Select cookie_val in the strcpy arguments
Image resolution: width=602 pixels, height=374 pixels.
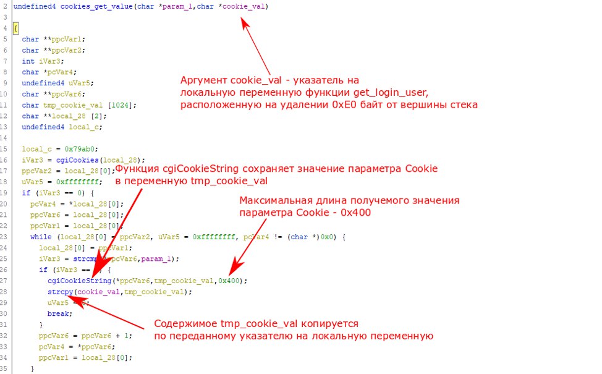point(99,292)
